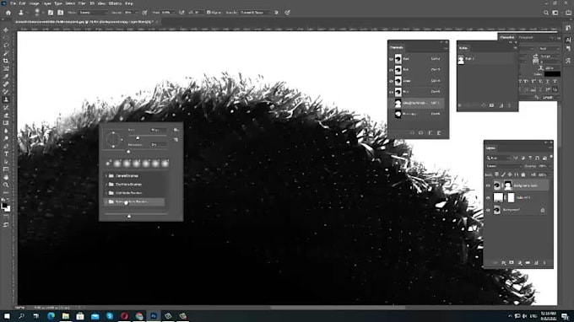
Task: Select the Hand tool
Action: click(x=6, y=177)
